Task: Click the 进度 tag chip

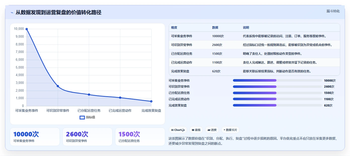Action: point(212,130)
